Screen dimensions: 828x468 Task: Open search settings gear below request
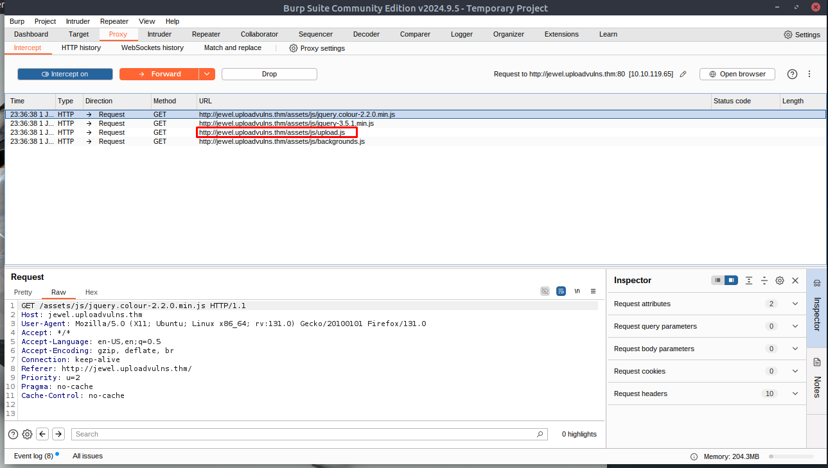27,434
